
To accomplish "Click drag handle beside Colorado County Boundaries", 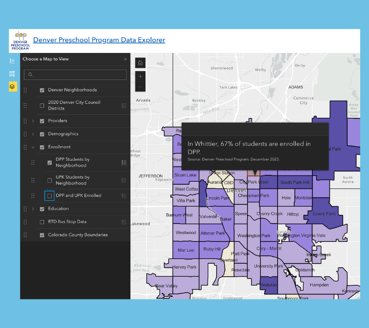I will (25, 235).
